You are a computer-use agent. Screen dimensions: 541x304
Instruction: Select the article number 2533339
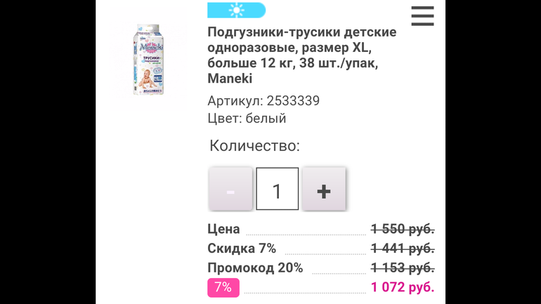tap(293, 100)
